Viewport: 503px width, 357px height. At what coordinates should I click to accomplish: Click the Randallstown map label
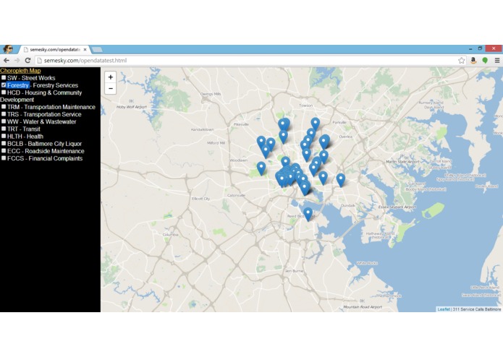coord(203,129)
